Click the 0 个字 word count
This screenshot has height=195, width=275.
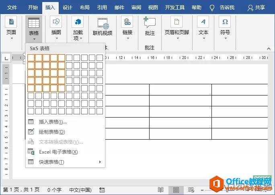pyautogui.click(x=54, y=190)
